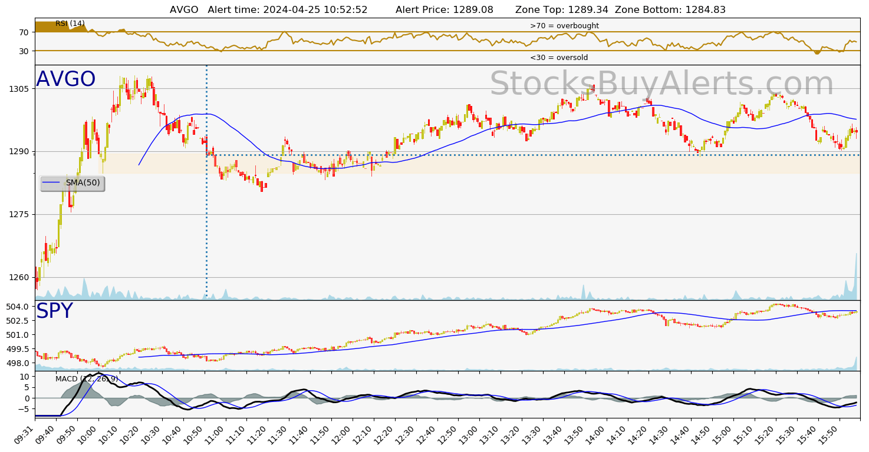Click the SPY 499.5 axis label

click(x=18, y=349)
